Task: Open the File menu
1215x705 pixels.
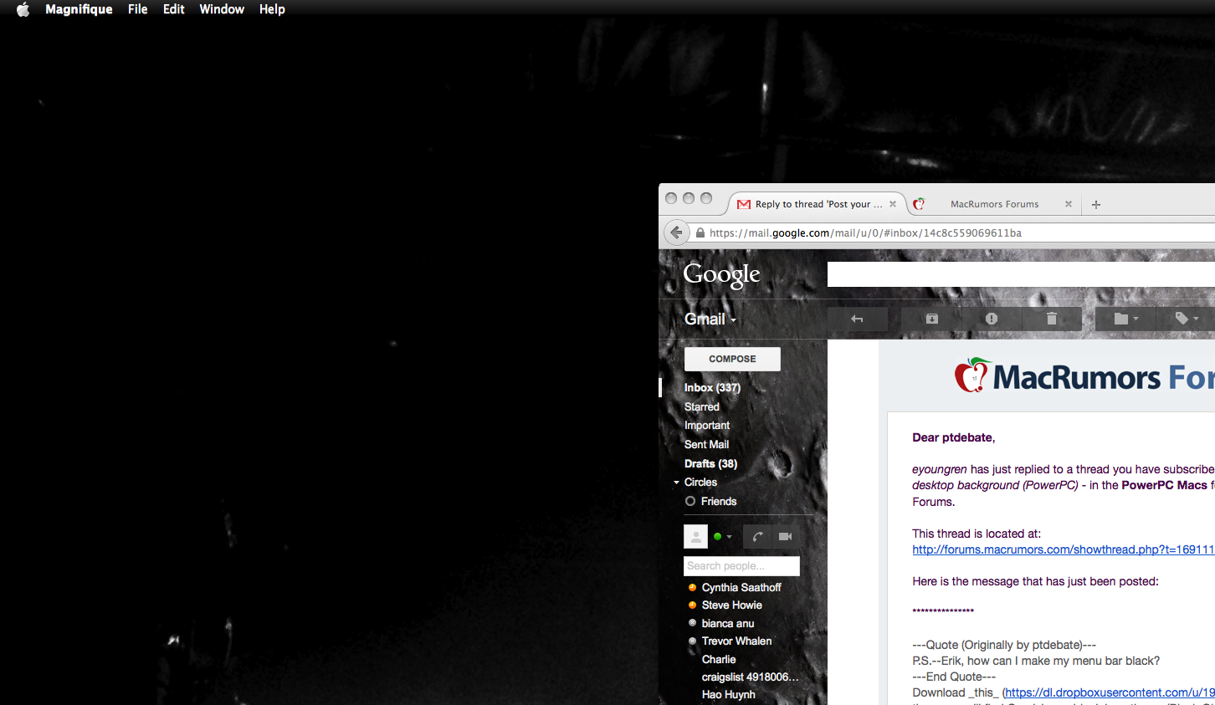Action: pos(138,9)
